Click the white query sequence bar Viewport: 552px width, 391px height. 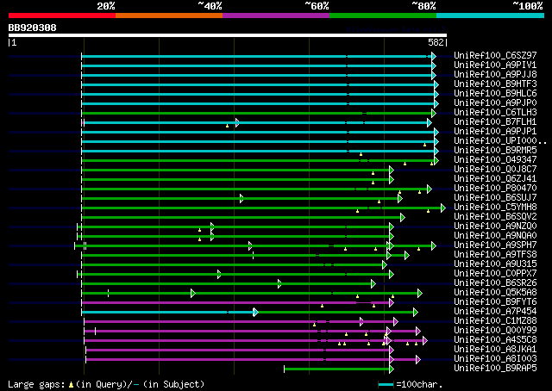pyautogui.click(x=228, y=35)
